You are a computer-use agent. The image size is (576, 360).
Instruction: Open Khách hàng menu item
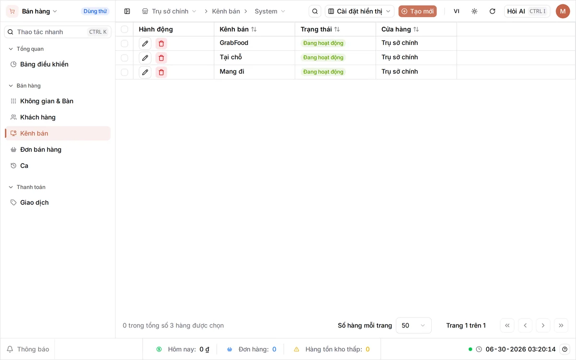pos(58,117)
